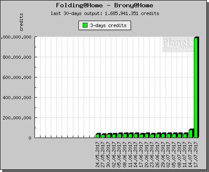Select the 02.07.2017 date label
This screenshot has height=172, width=209.
(x=168, y=154)
